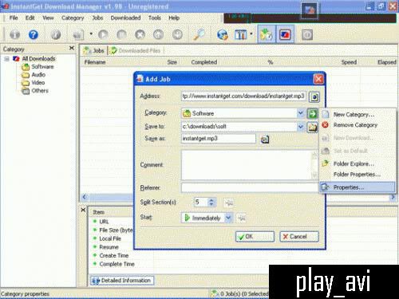Select Properties in the popup menu

tap(358, 187)
